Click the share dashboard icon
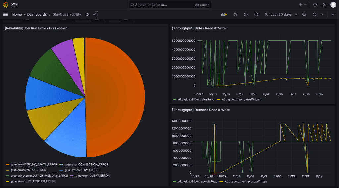 (95, 14)
